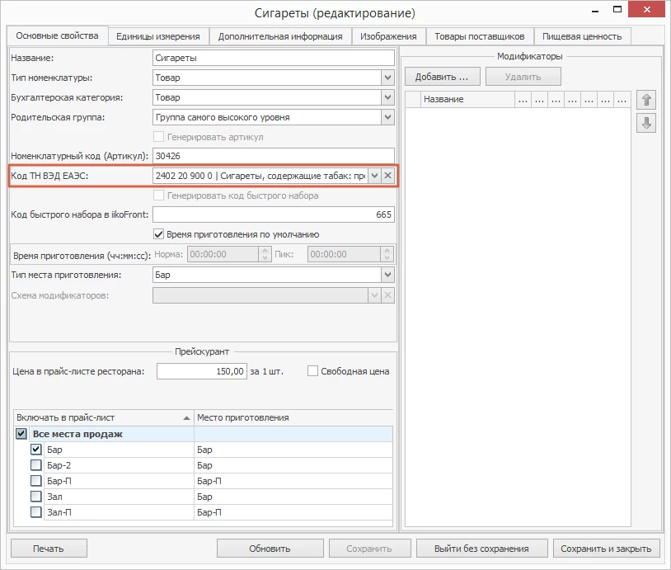671x570 pixels.
Task: Open the Тип места приготовления dropdown
Action: pos(387,275)
